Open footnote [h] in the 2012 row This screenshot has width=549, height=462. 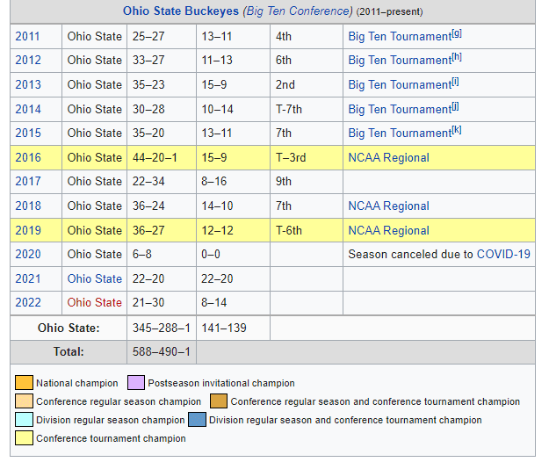pos(457,57)
